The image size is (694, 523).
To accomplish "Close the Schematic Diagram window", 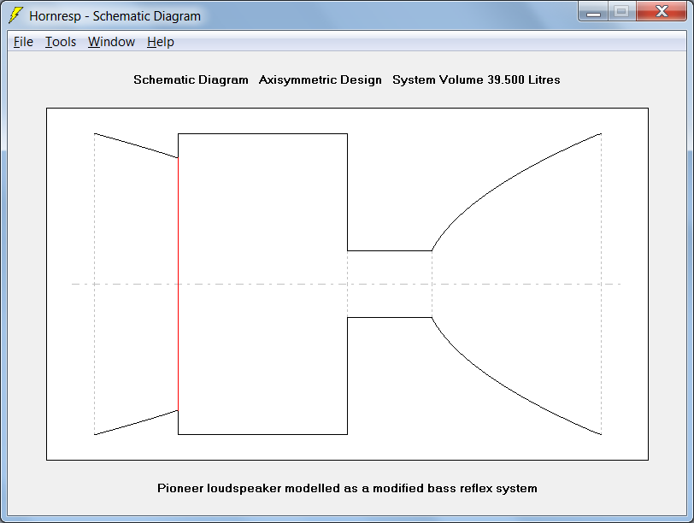I will pyautogui.click(x=662, y=11).
